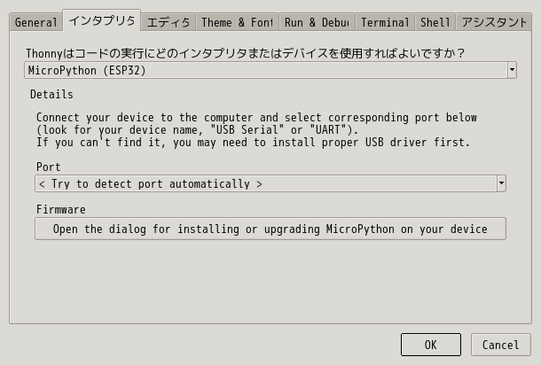Go to Theme & Font tab
The height and width of the screenshot is (365, 541).
click(x=236, y=22)
